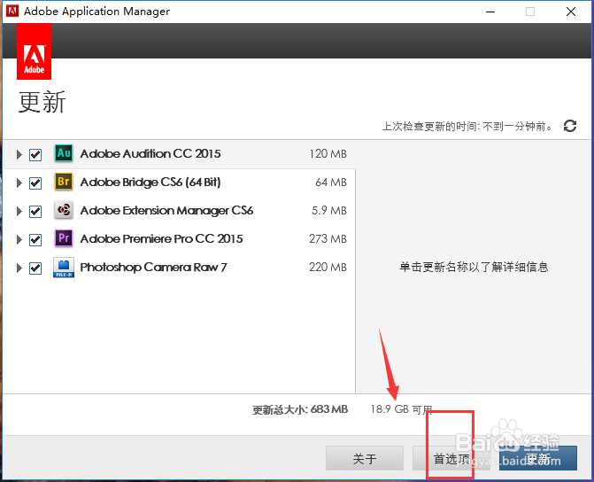
Task: Start updating with the blue 更新 button
Action: [538, 458]
